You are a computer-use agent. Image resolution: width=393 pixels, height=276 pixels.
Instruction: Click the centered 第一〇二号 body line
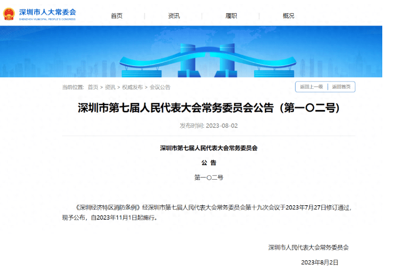209,178
